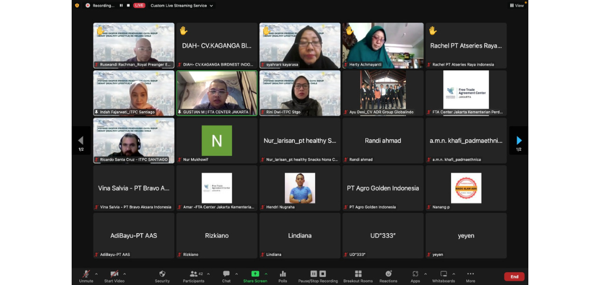Open Breakout Rooms
This screenshot has width=600, height=285.
pyautogui.click(x=358, y=275)
